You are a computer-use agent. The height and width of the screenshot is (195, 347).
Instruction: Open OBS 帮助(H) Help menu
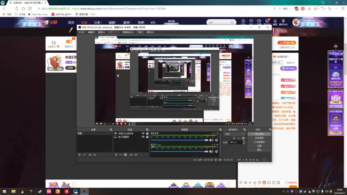pyautogui.click(x=150, y=32)
